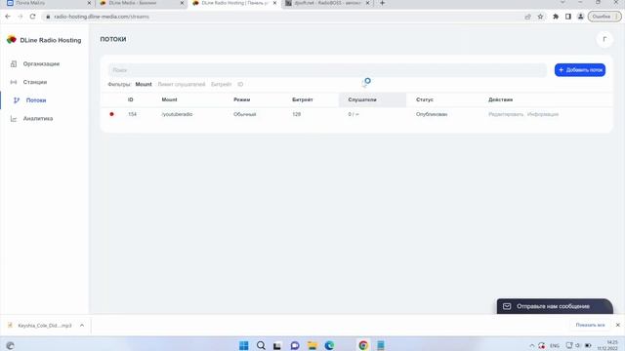
Task: Select the ID filter
Action: (x=240, y=85)
